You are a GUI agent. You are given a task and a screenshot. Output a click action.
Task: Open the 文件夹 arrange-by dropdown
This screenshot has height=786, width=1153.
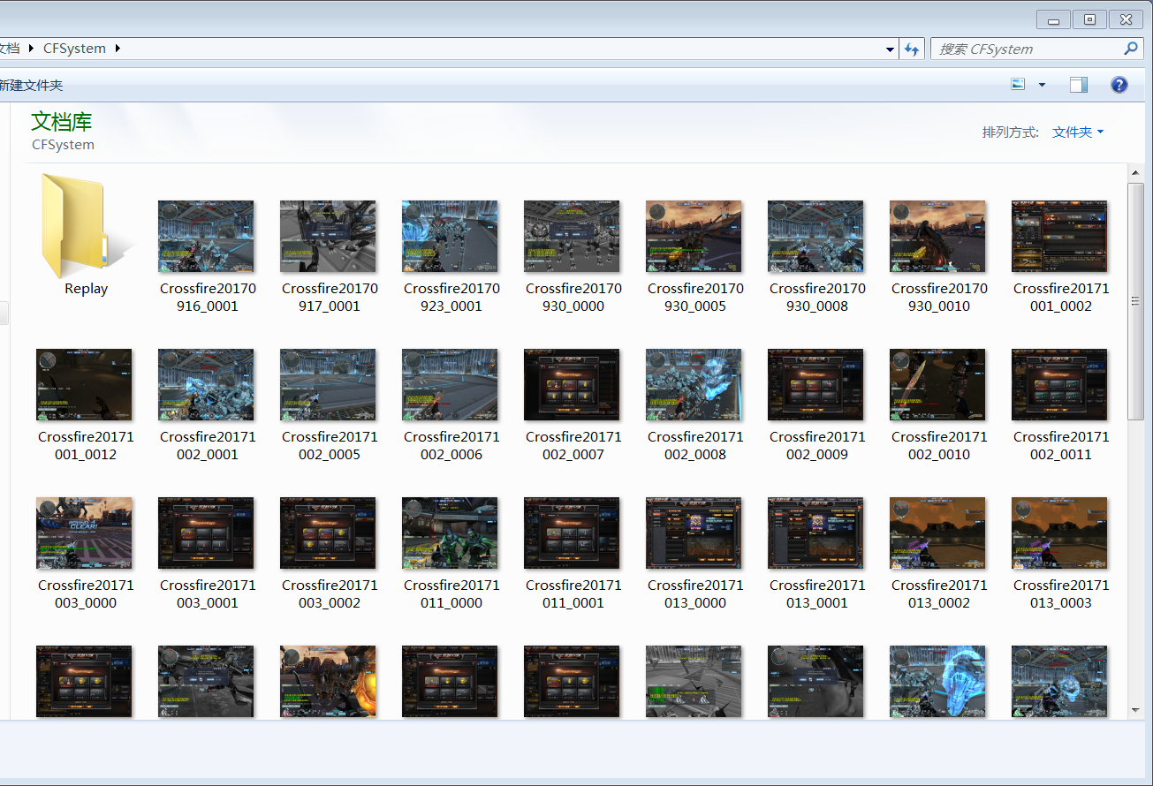click(1078, 132)
